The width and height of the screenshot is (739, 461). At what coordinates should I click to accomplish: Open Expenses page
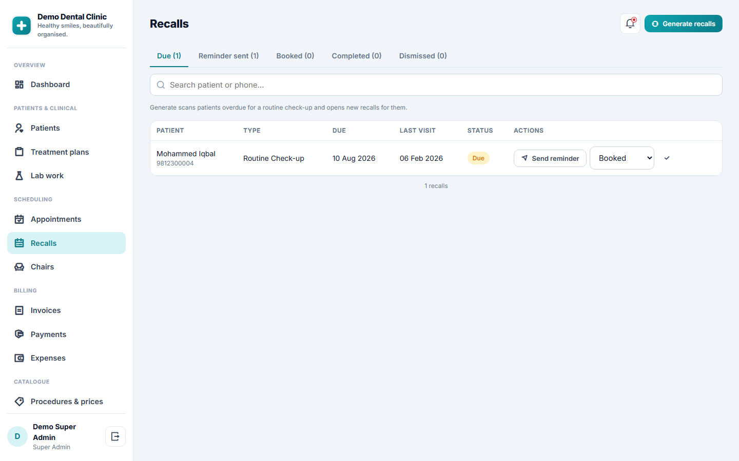tap(66, 358)
